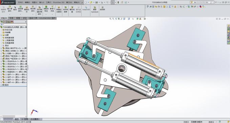230x123 pixels.
Task: Open dropdown arrow next to New icon
Action: click(x=88, y=2)
